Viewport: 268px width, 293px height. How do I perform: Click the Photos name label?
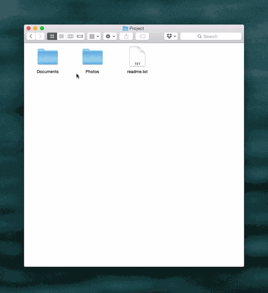(92, 71)
